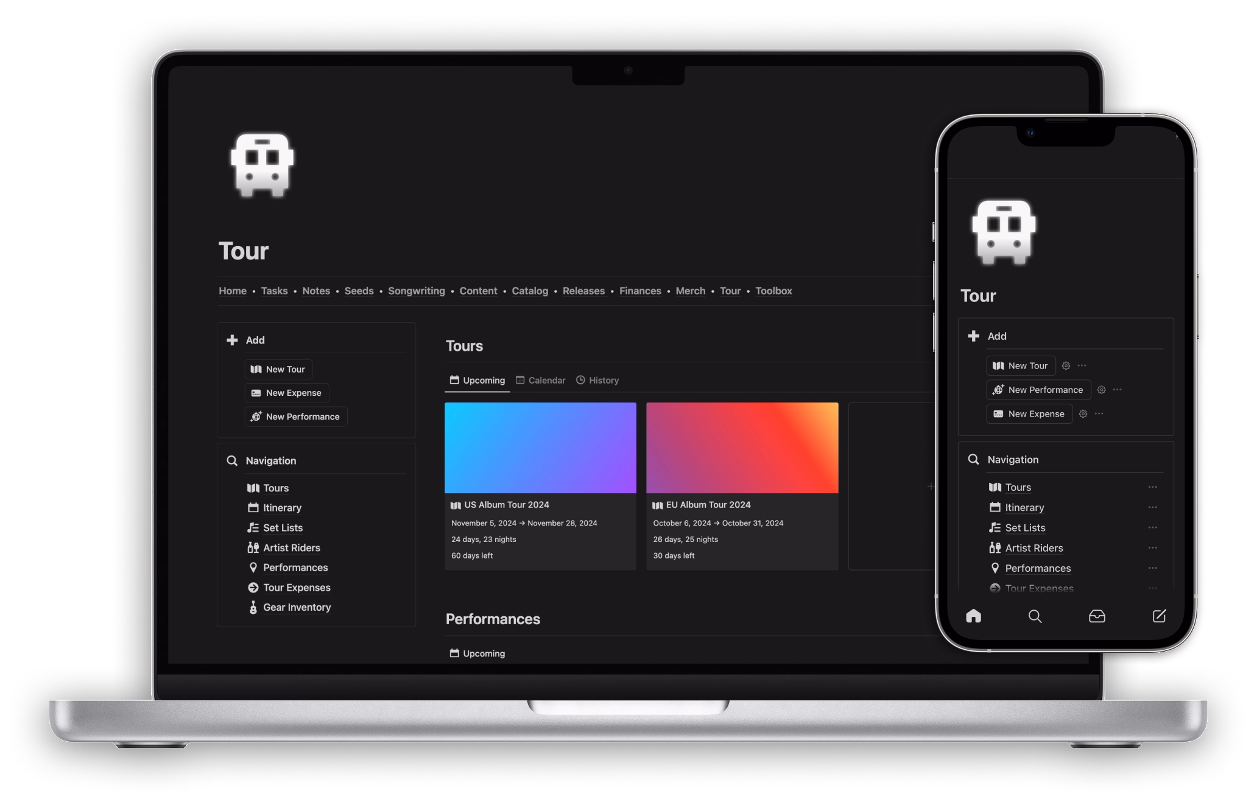Viewport: 1257px width, 799px height.
Task: Switch to the Calendar tab under Tours
Action: [541, 380]
